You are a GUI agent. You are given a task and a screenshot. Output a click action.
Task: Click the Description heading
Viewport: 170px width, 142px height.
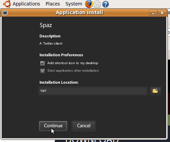tap(50, 36)
